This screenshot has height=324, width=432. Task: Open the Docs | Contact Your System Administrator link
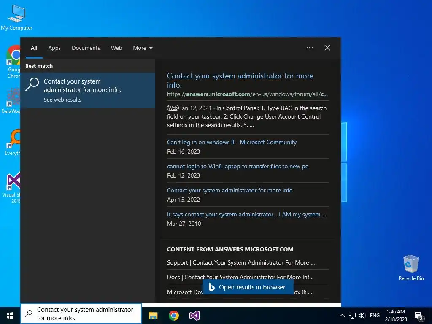(240, 277)
